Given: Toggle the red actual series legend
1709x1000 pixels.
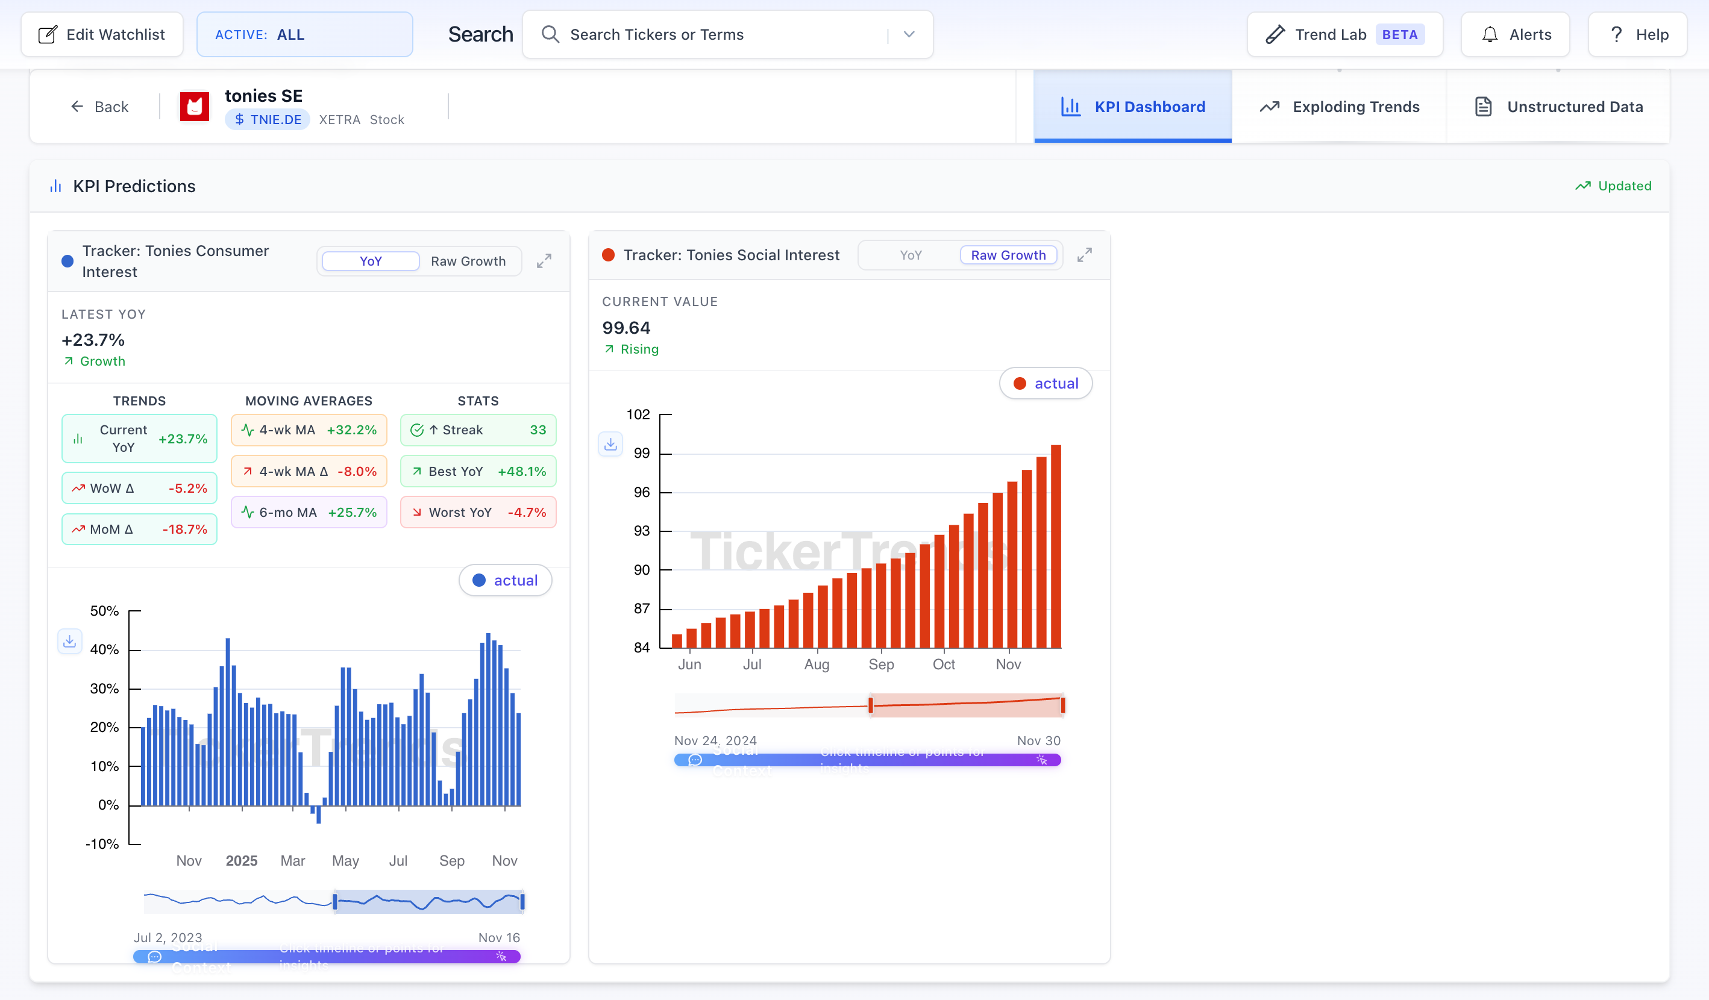Looking at the screenshot, I should point(1045,384).
